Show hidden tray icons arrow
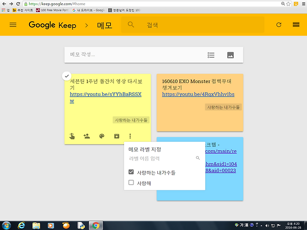Image resolution: width=307 pixels, height=230 pixels. coord(261,226)
